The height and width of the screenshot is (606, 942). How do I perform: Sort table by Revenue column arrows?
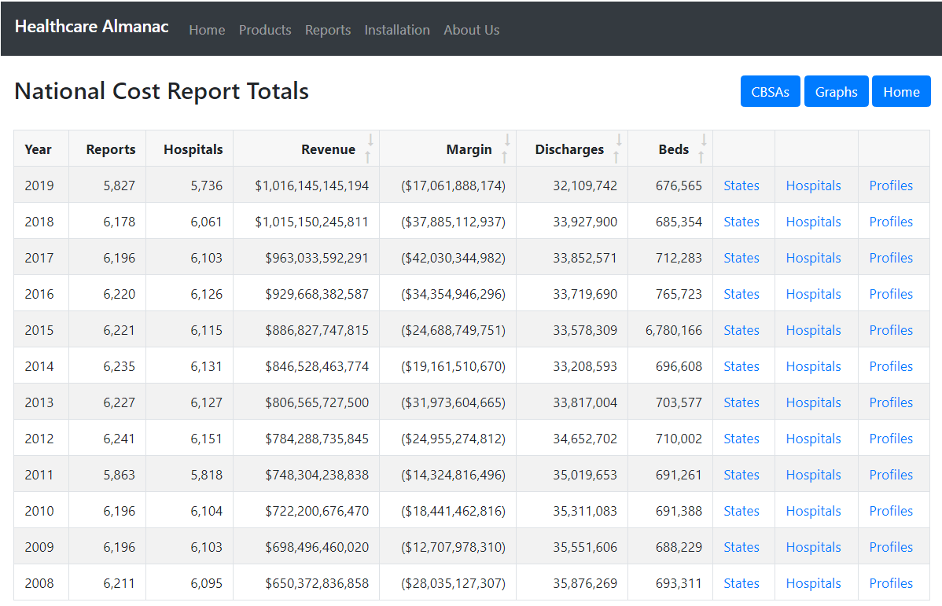(x=369, y=149)
